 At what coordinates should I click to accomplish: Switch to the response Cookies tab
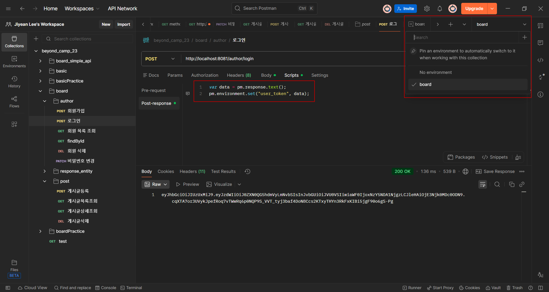tap(166, 171)
